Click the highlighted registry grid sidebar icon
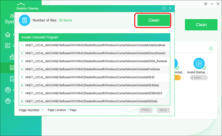Screen dimensions: 222x136 pyautogui.click(x=12, y=68)
